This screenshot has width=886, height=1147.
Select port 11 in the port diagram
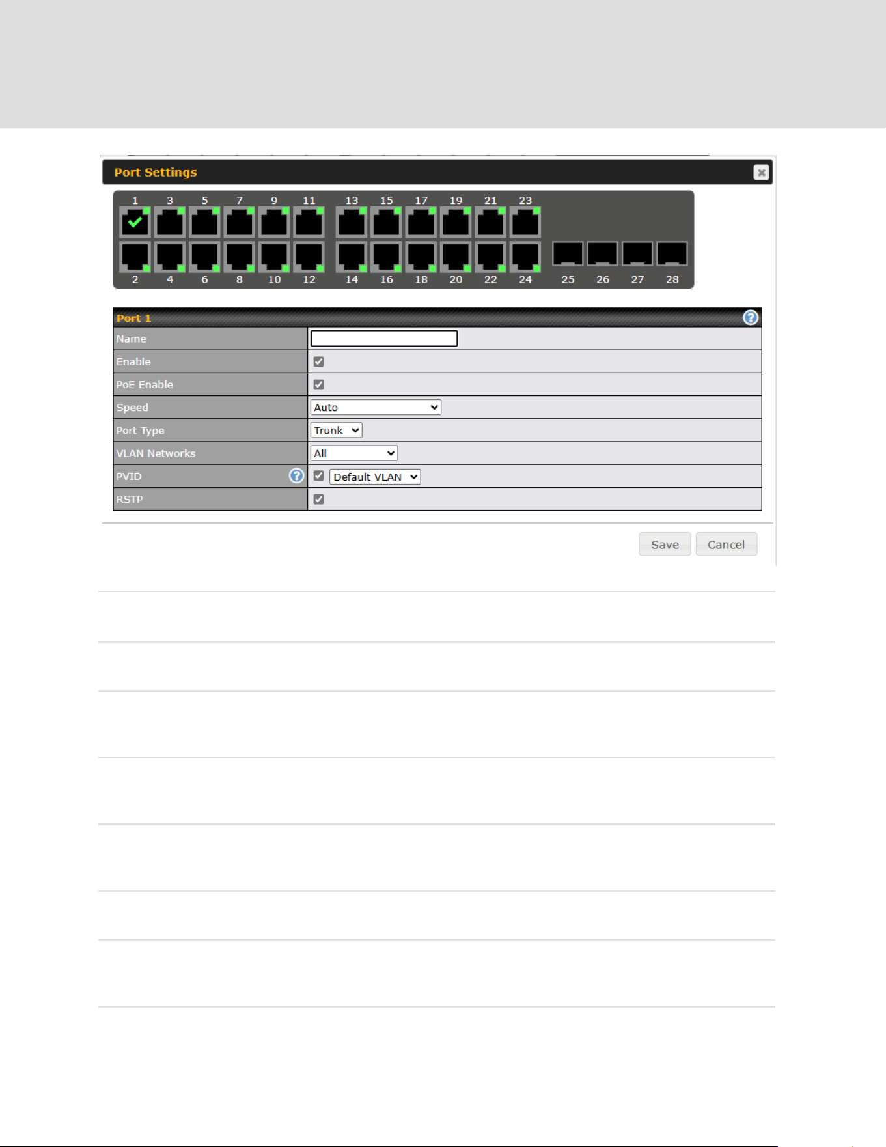point(309,223)
